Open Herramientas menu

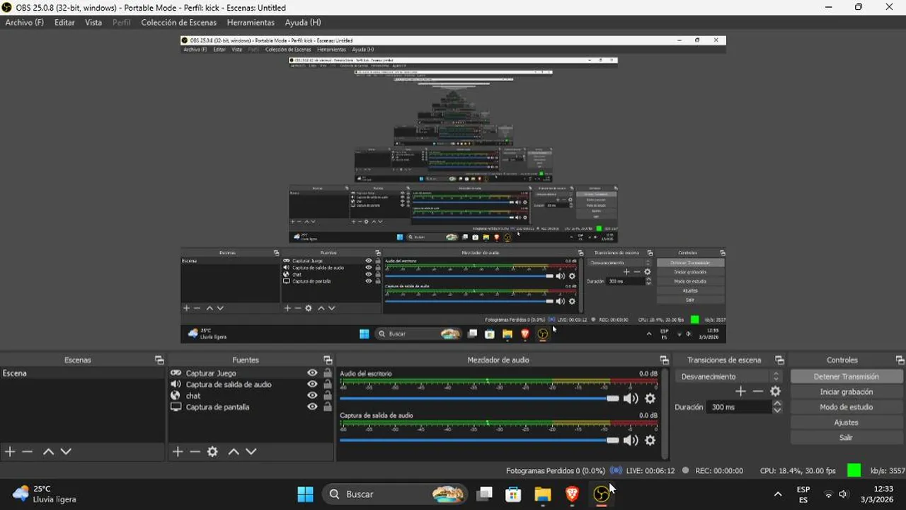click(251, 23)
